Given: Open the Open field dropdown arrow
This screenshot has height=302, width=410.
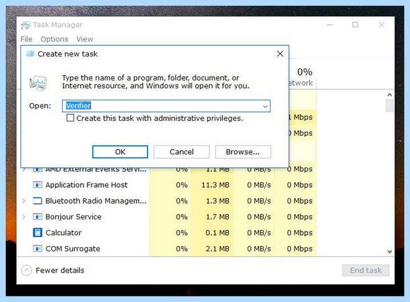Looking at the screenshot, I should pos(265,106).
